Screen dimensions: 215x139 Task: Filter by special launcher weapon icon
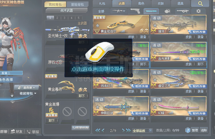point(183,11)
